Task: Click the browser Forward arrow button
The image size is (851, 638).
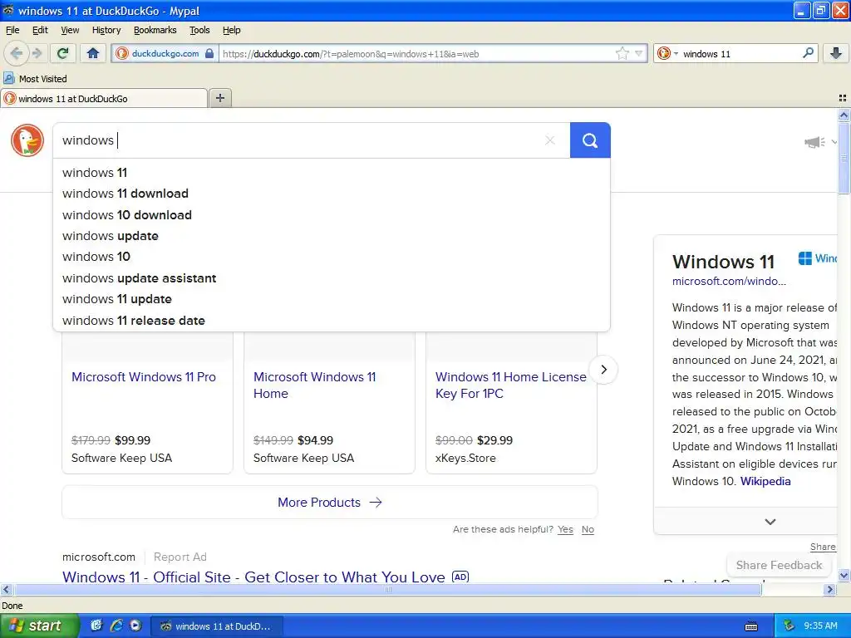Action: pyautogui.click(x=37, y=53)
